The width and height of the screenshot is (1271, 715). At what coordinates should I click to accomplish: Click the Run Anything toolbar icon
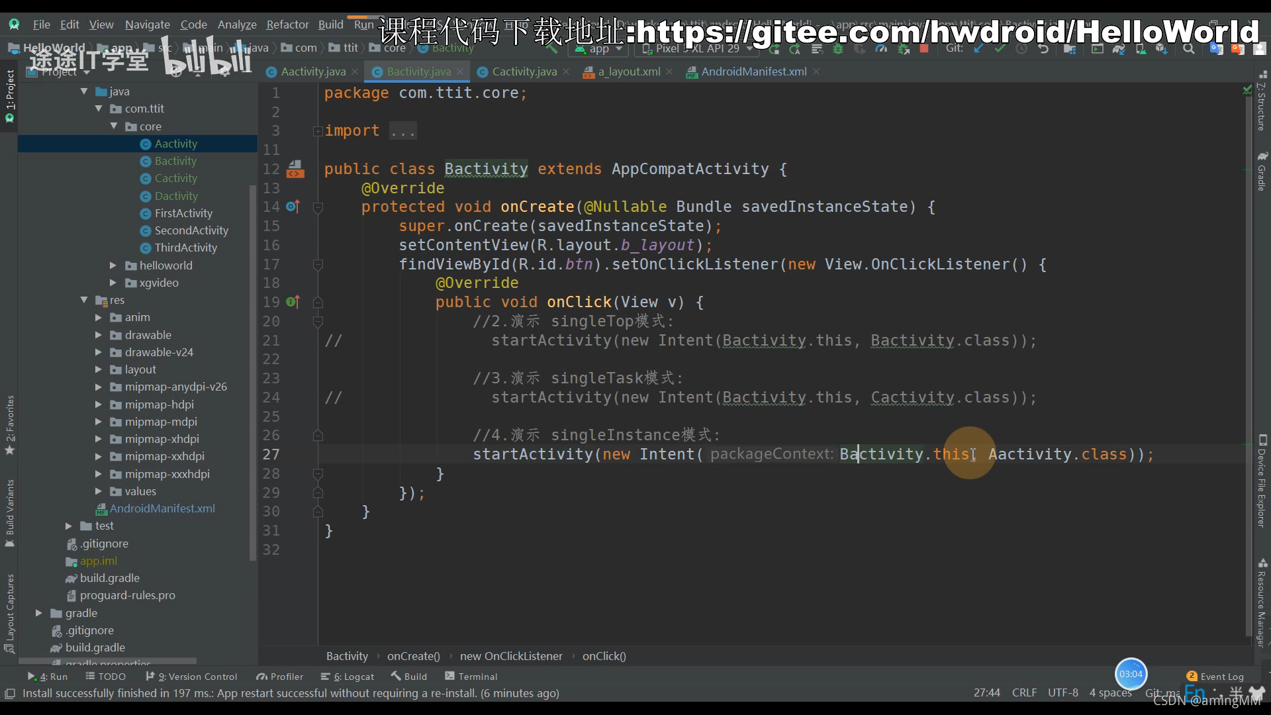click(x=1097, y=49)
